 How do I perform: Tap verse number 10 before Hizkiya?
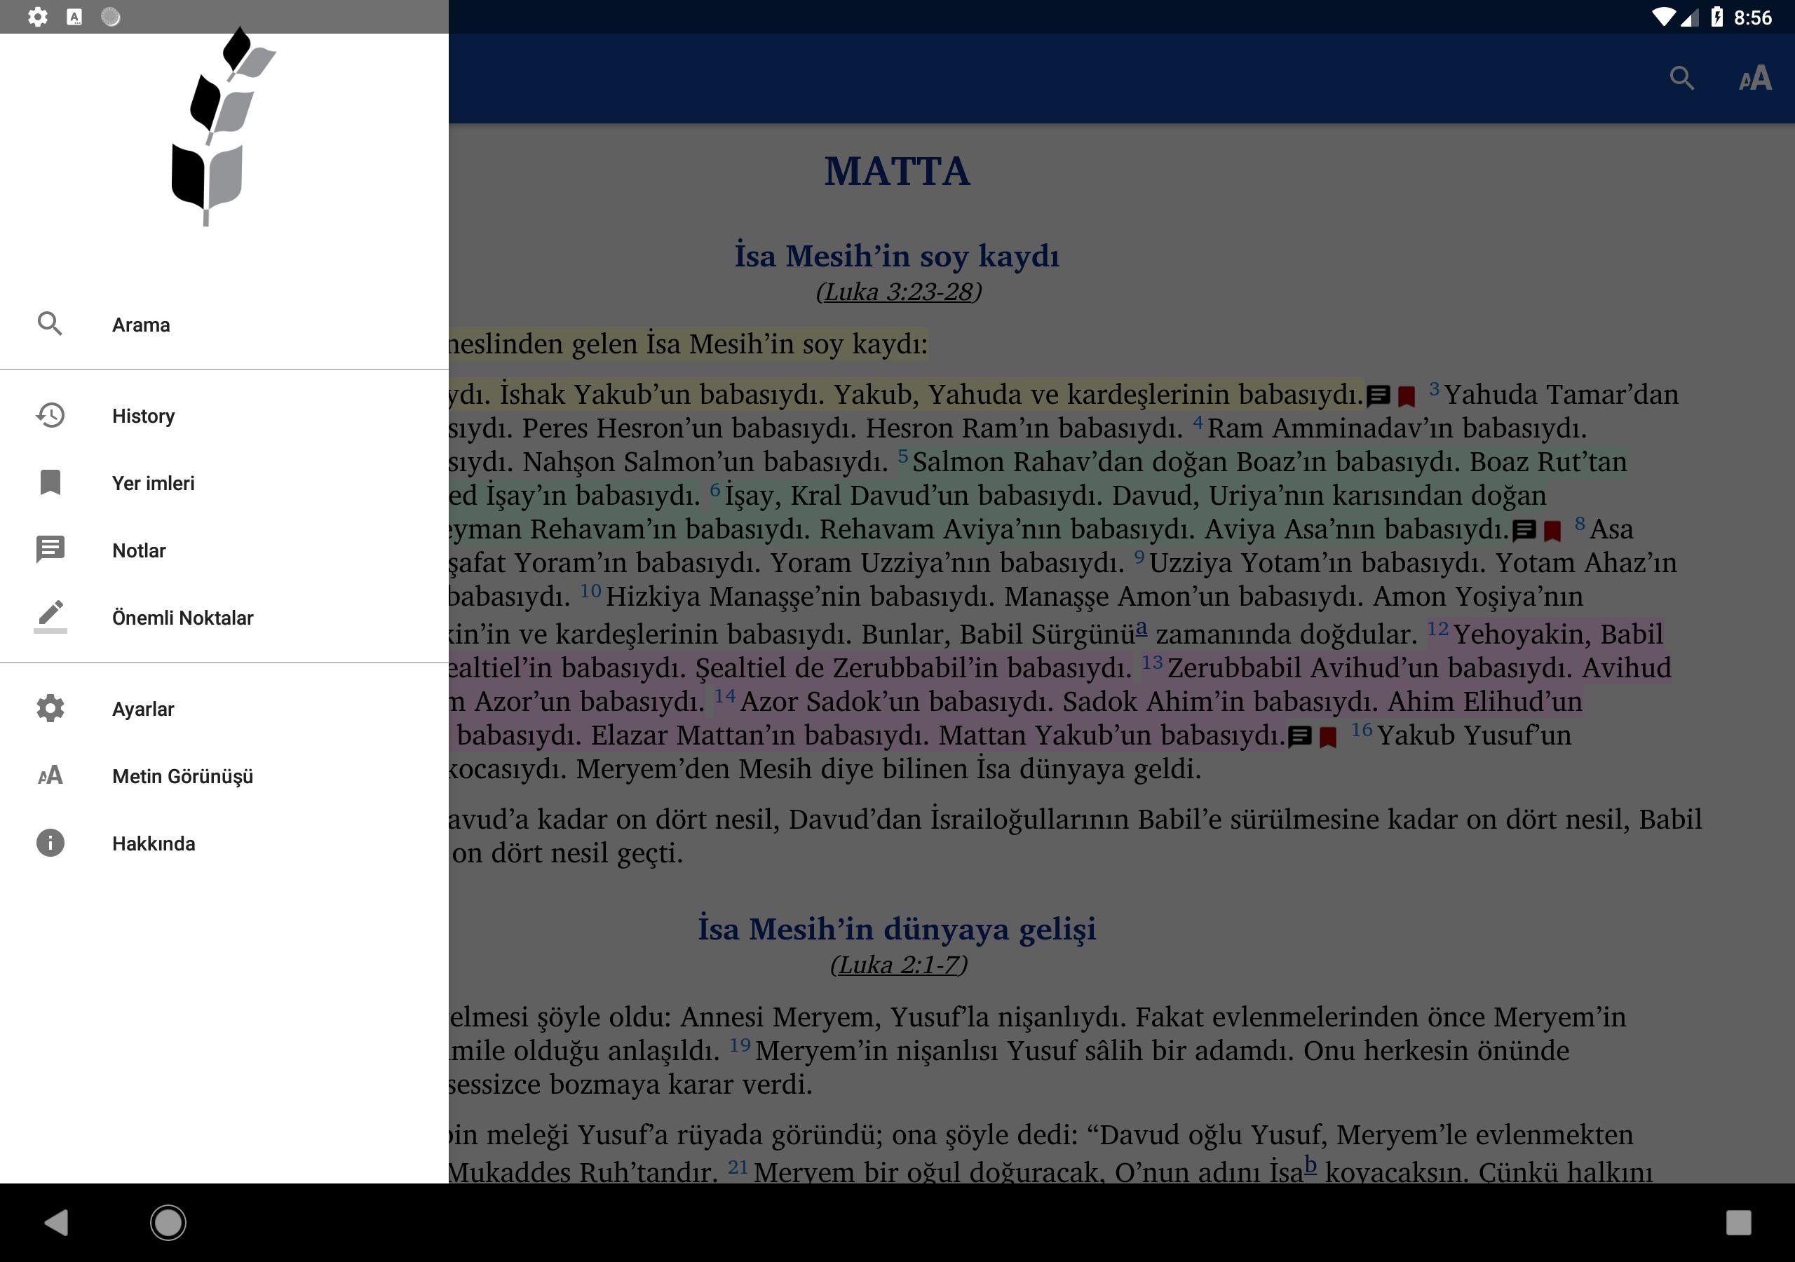(x=590, y=590)
